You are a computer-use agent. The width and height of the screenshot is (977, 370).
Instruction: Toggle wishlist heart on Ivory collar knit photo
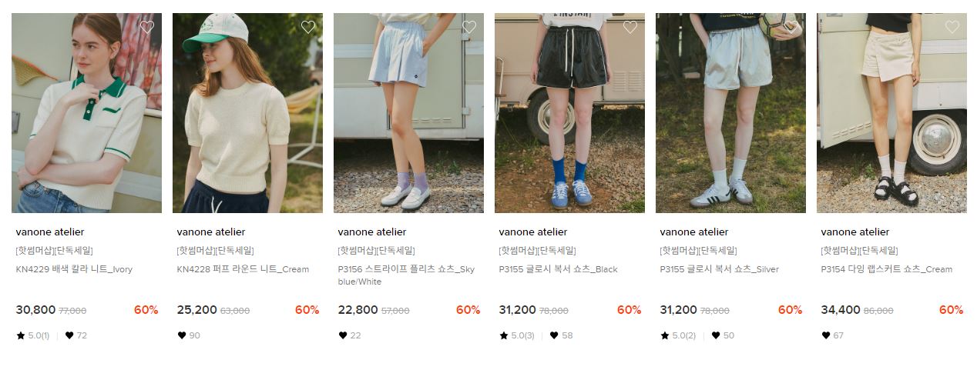[x=147, y=27]
